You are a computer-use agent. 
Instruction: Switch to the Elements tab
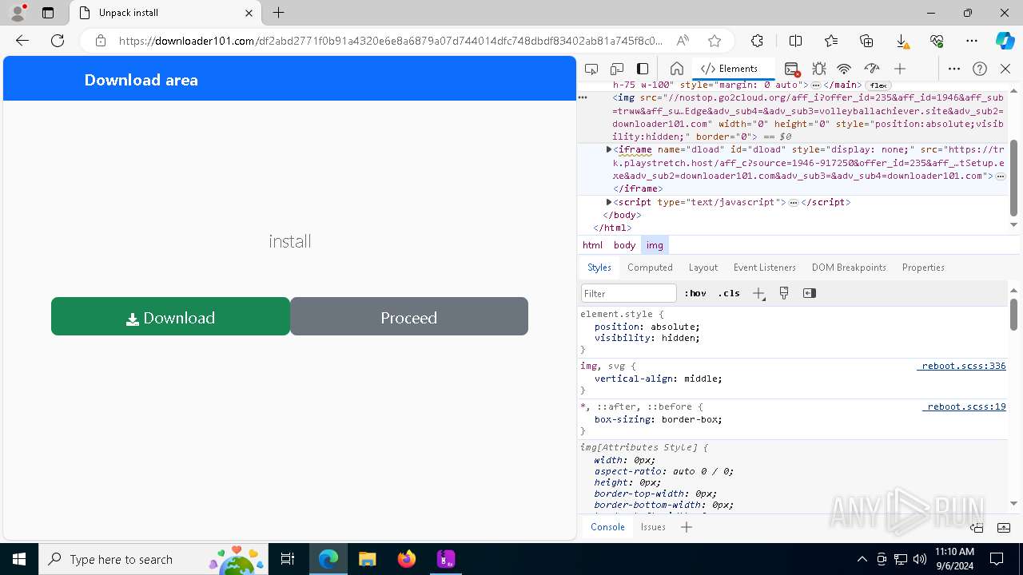(x=730, y=69)
